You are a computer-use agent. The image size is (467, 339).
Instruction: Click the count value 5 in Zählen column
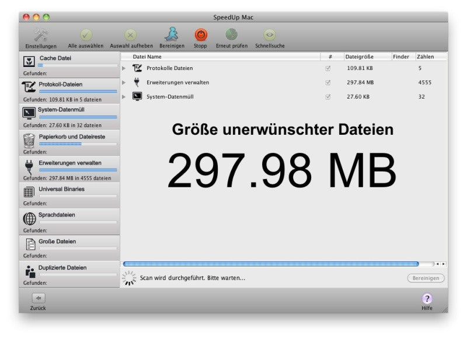420,68
